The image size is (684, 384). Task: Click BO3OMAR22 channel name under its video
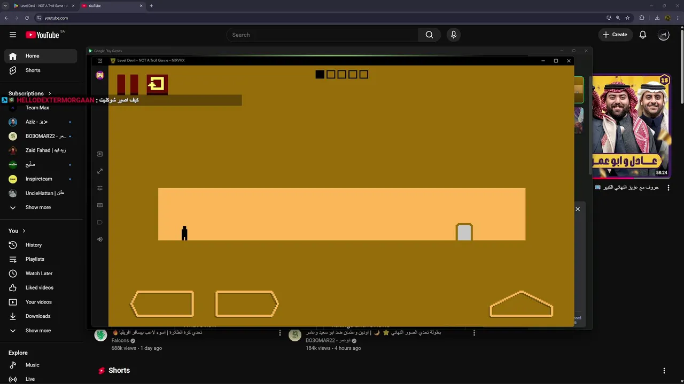pos(328,341)
